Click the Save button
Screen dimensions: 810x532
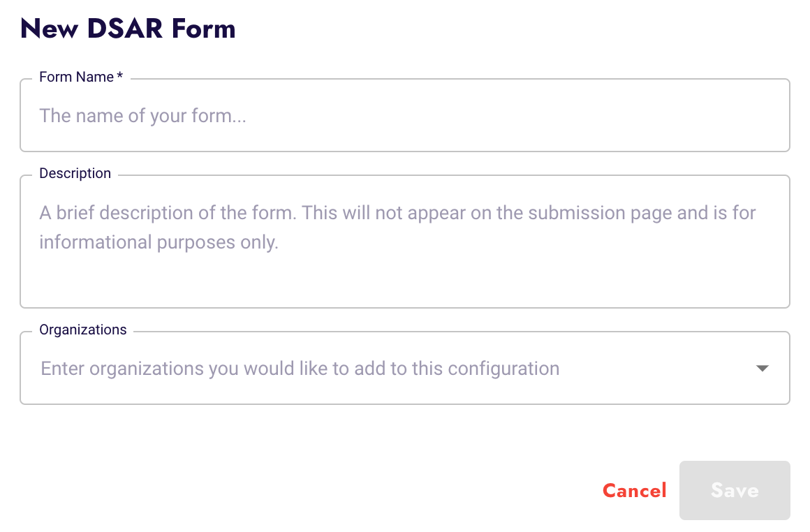point(734,490)
